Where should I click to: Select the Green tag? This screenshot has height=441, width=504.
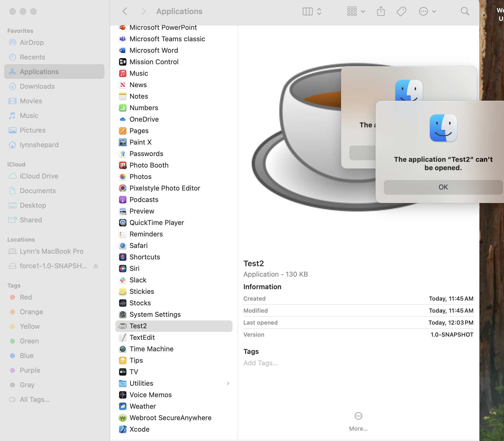[x=54, y=341]
